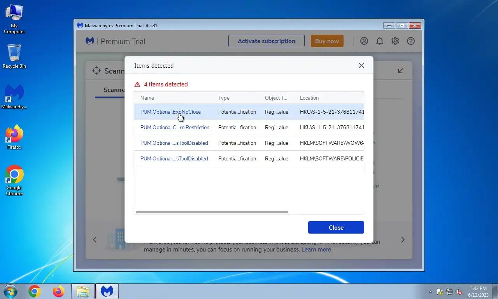Open the Recycle Bin desktop icon
Image resolution: width=498 pixels, height=299 pixels.
(14, 56)
